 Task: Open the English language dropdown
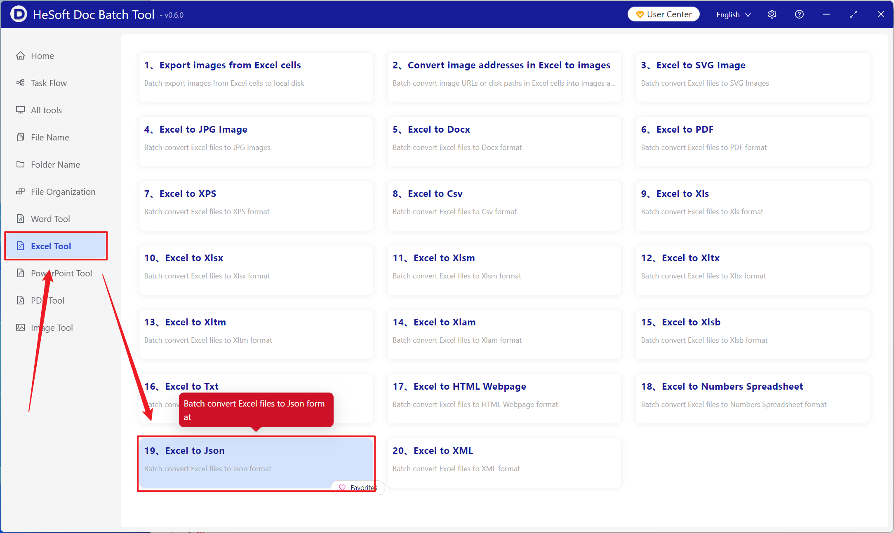734,14
